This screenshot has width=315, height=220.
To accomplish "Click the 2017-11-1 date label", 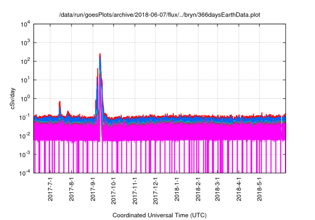I will [x=135, y=191].
